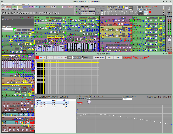Viewport: 173px width, 134px height.
Task: Open the View menu
Action: (x=24, y=4)
